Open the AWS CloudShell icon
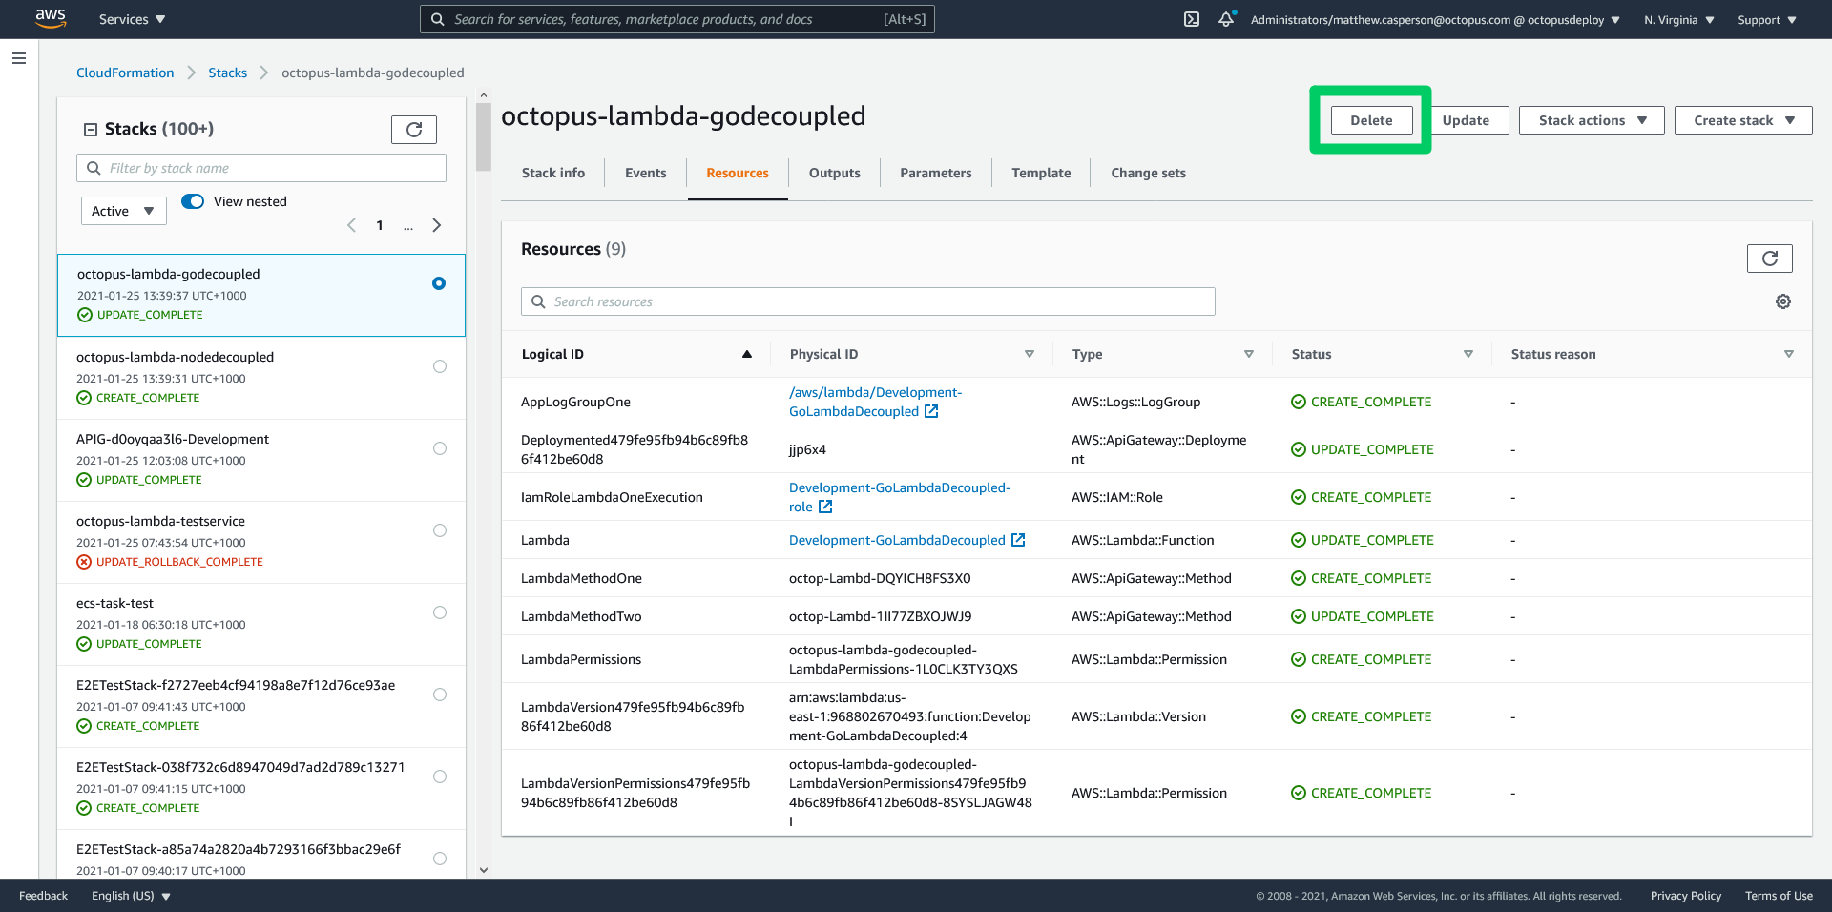The height and width of the screenshot is (912, 1832). coord(1191,19)
